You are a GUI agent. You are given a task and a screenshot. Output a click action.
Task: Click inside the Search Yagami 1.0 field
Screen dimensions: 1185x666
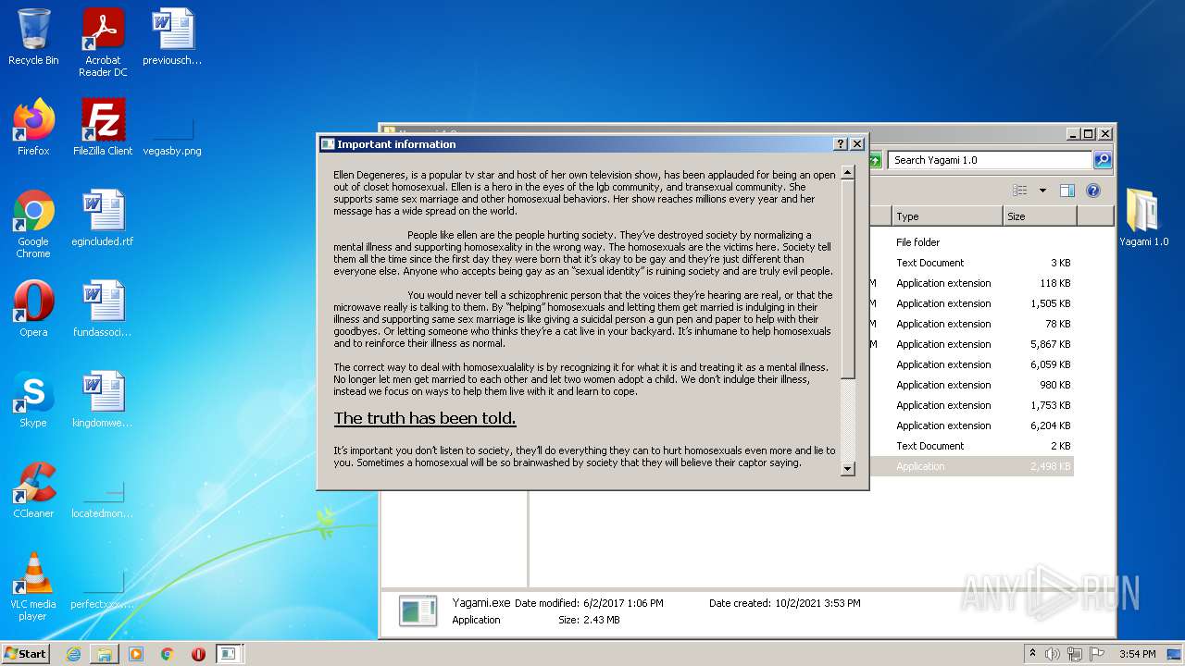click(x=990, y=160)
